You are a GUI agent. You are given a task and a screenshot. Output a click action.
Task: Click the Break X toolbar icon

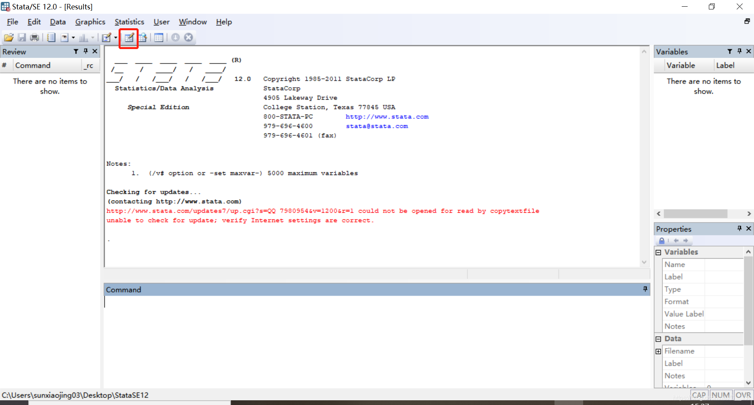[188, 37]
